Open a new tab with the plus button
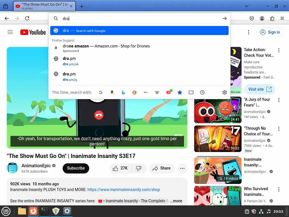Viewport: 289px width, 217px height. point(82,6)
